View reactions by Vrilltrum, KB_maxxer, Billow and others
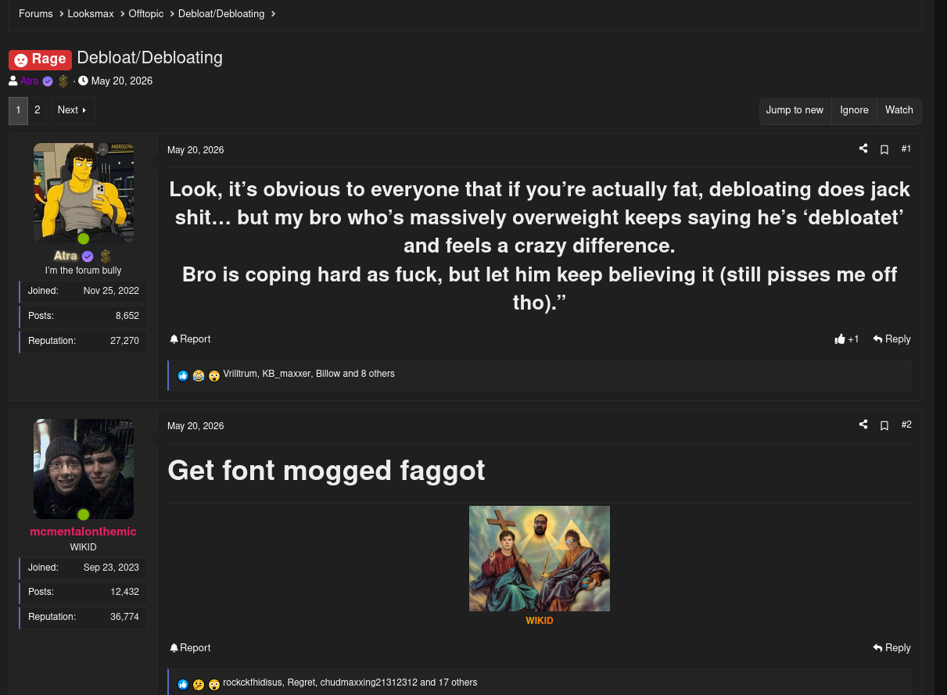This screenshot has height=695, width=947. click(309, 374)
